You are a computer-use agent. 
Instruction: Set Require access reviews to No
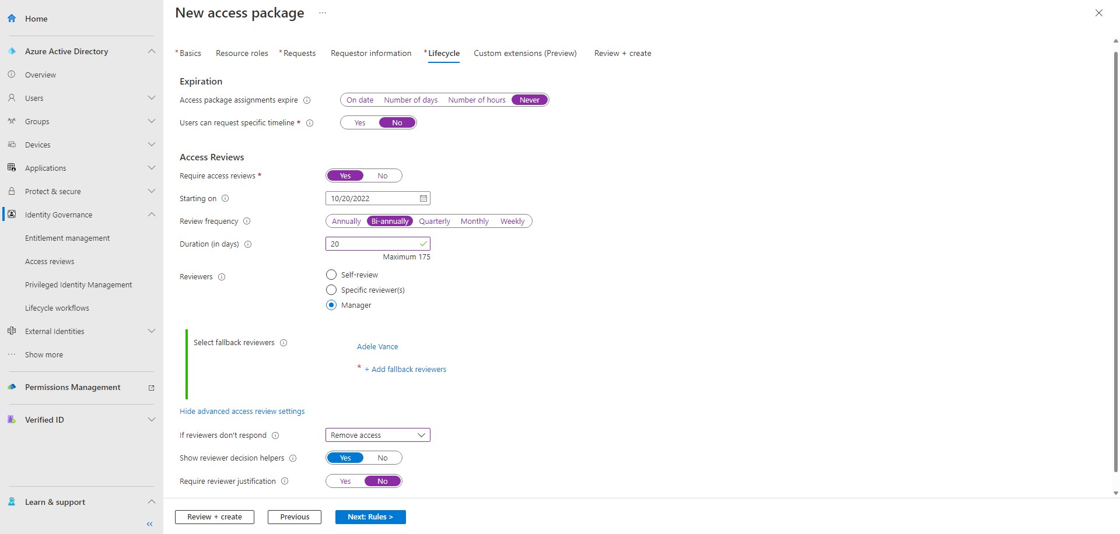point(383,175)
